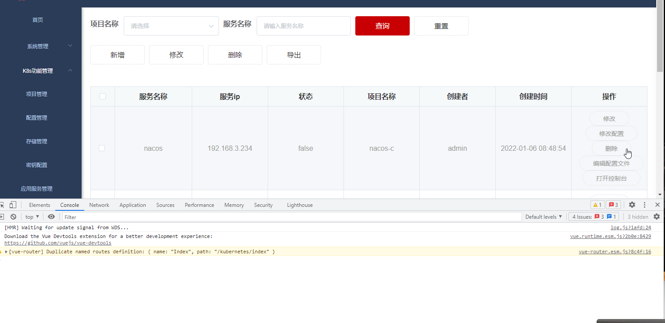
Task: Show the console sidebar toggle icon
Action: (x=2, y=217)
